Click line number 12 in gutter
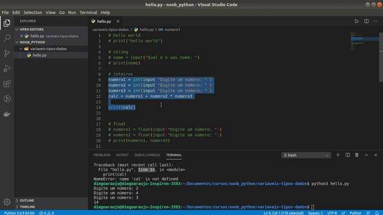 pos(98,96)
